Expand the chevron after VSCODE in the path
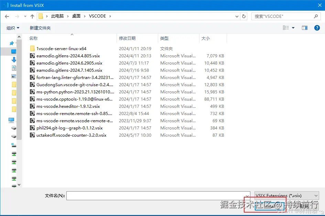325x216 pixels. click(110, 16)
